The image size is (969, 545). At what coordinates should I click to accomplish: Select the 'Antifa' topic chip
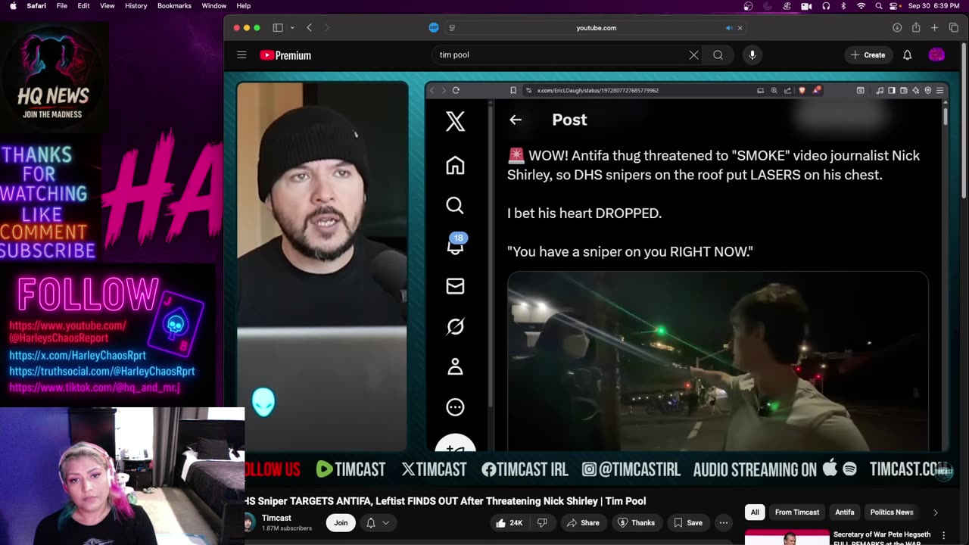coord(845,512)
